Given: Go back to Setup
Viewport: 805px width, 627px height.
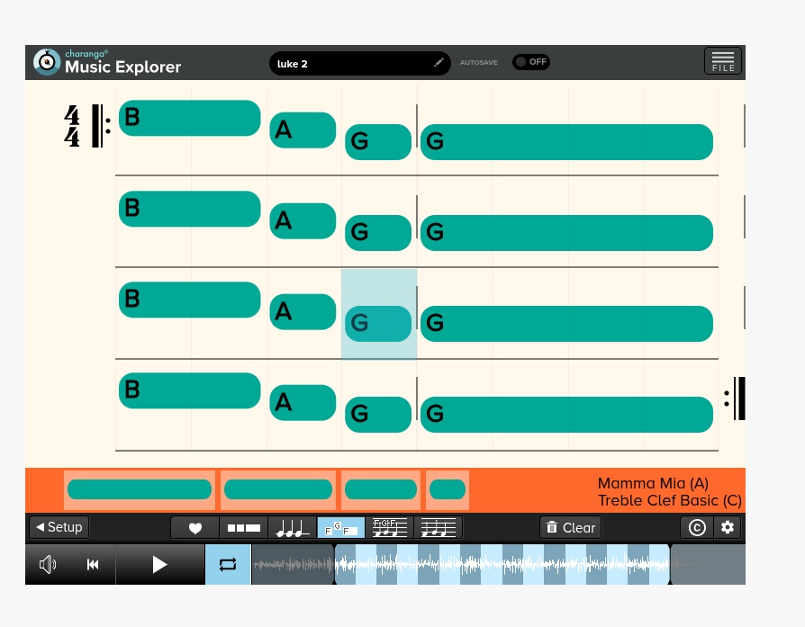Looking at the screenshot, I should pyautogui.click(x=59, y=528).
